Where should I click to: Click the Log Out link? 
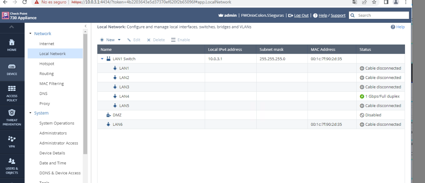(x=301, y=15)
